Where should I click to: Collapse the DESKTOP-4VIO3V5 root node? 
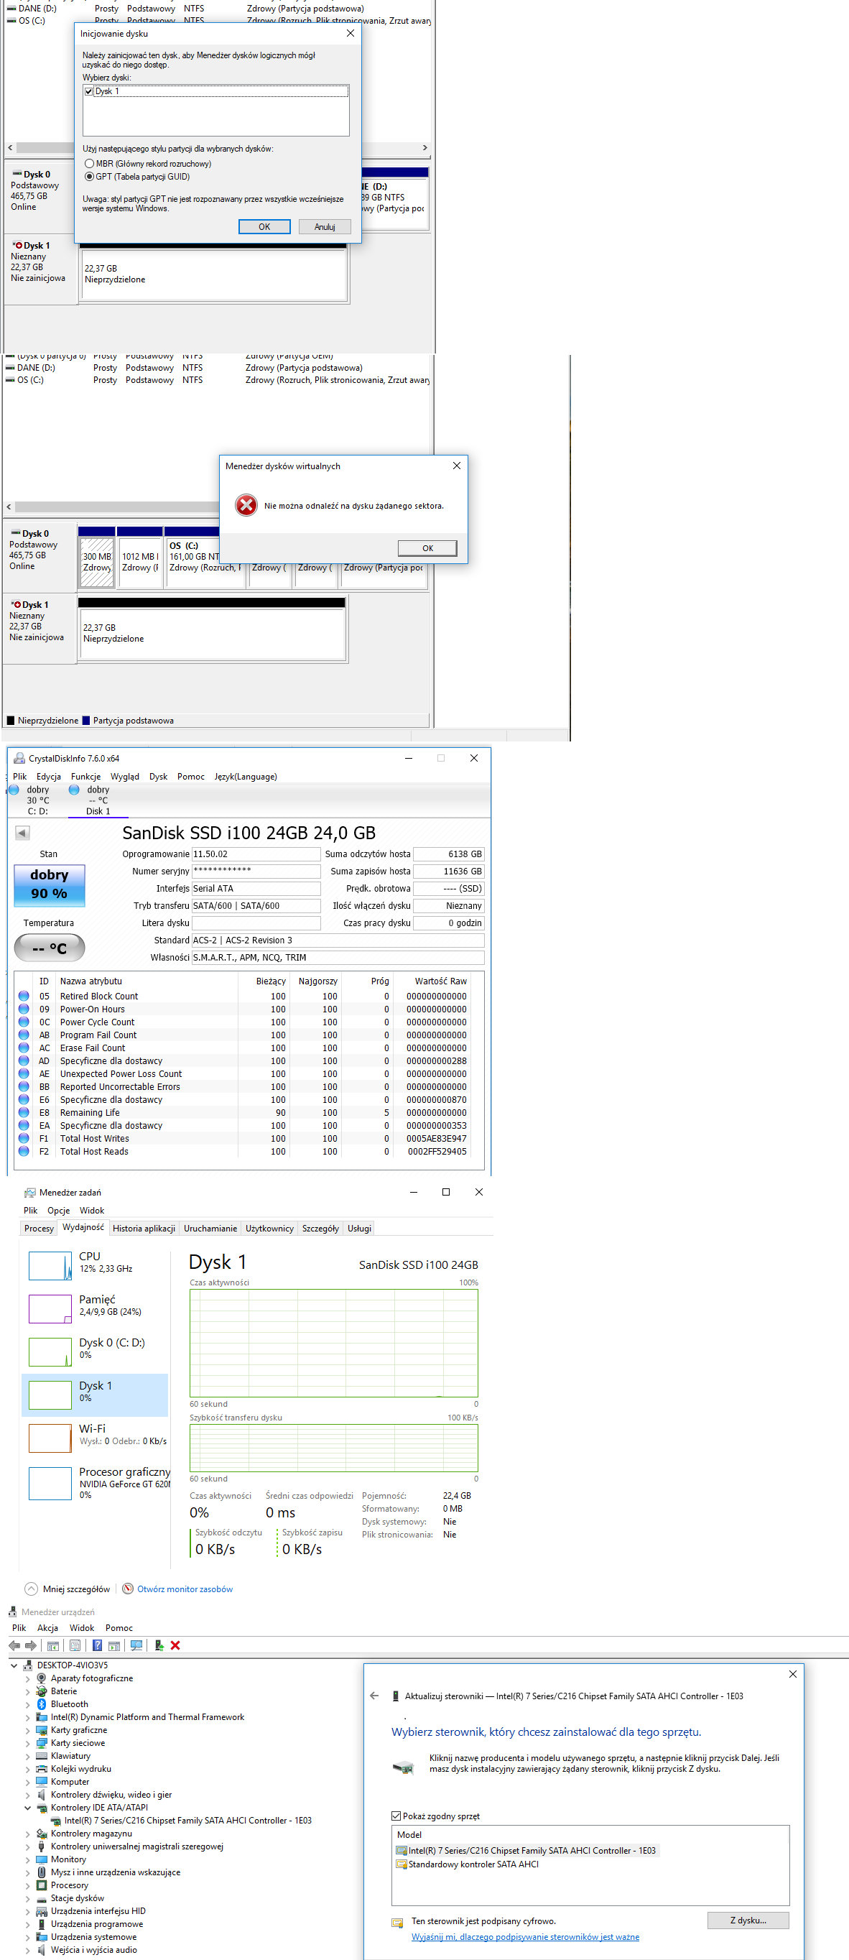(14, 1665)
